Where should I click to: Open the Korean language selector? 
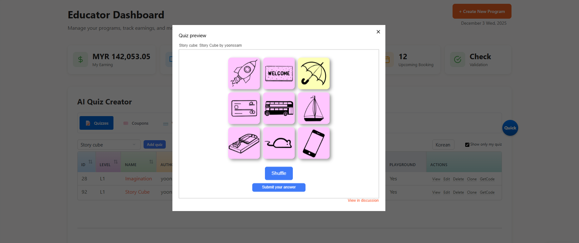click(x=443, y=145)
